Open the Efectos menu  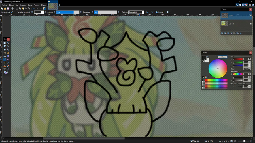coord(43,5)
